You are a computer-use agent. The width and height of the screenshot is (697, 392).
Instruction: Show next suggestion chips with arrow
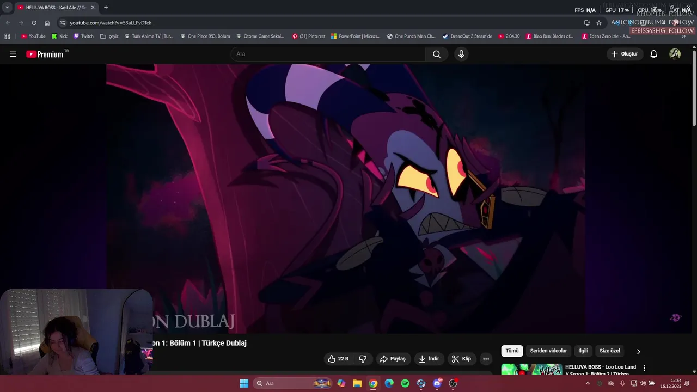click(x=639, y=351)
